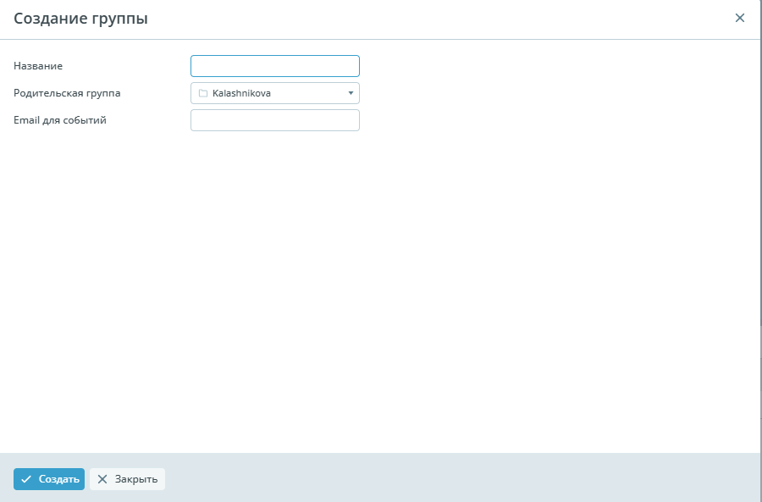The image size is (762, 502).
Task: Focus the Название input field
Action: 274,66
